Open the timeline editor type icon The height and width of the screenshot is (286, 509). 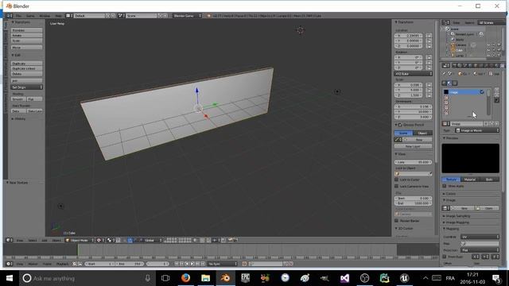(x=9, y=264)
